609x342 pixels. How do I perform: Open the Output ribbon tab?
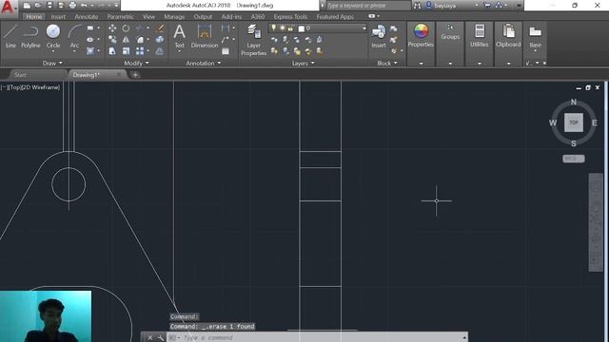tap(203, 17)
